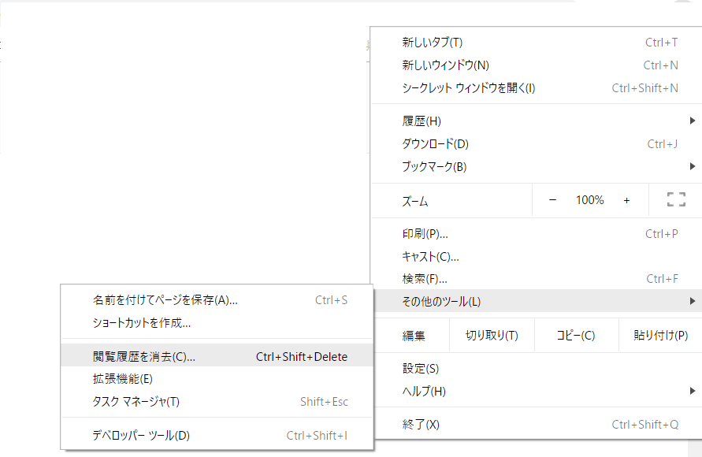Click the 切り取り(T) button
The image size is (702, 457).
492,335
